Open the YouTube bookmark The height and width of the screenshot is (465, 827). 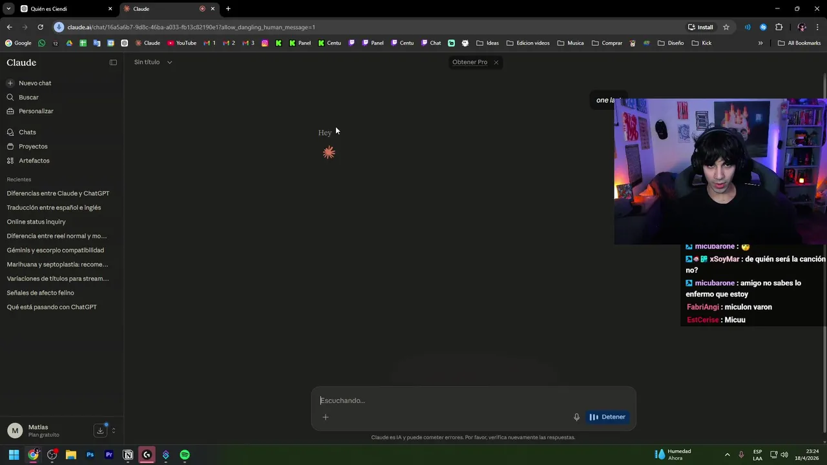(182, 43)
